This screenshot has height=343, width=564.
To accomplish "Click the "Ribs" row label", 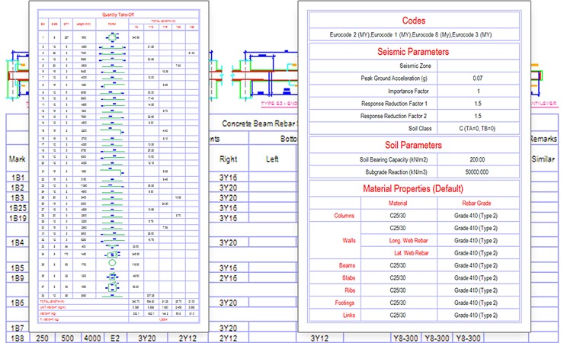I will pos(350,290).
